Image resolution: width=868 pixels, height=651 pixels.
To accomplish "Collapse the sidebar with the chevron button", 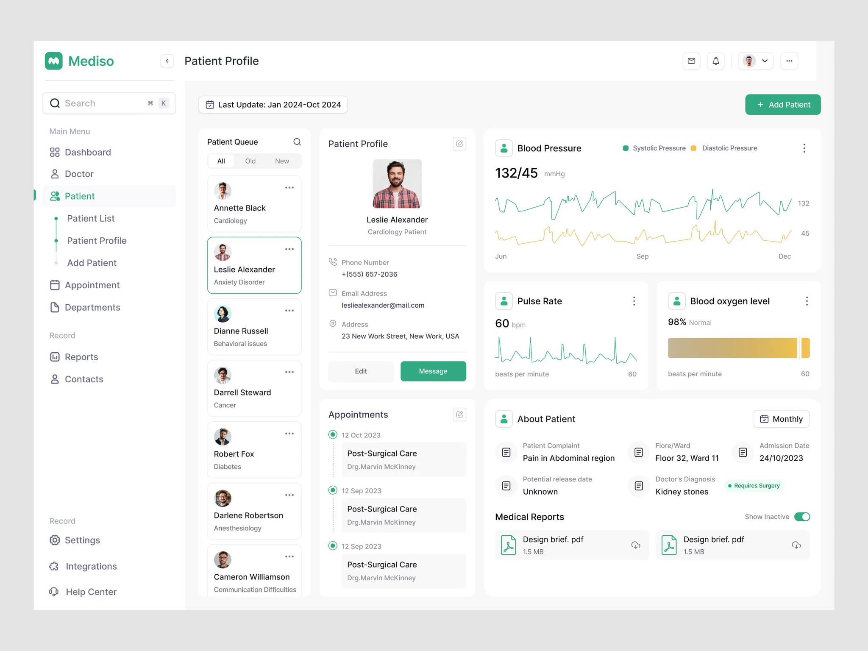I will point(167,61).
